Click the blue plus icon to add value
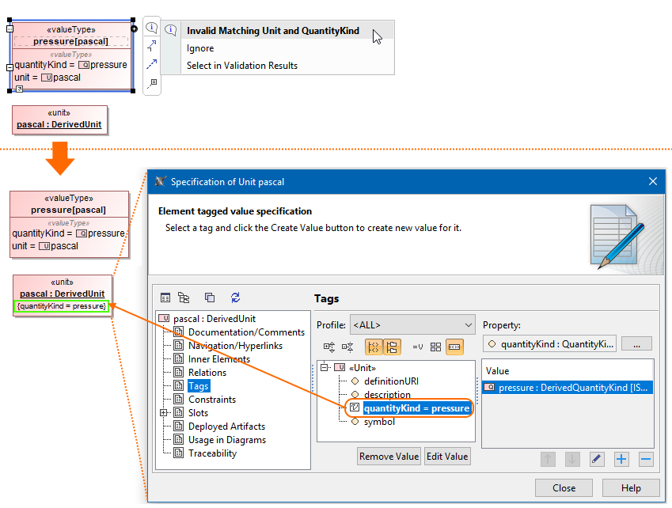672x508 pixels. (621, 459)
